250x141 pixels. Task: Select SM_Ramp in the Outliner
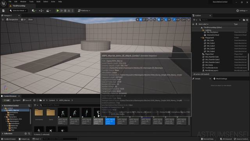click(209, 65)
